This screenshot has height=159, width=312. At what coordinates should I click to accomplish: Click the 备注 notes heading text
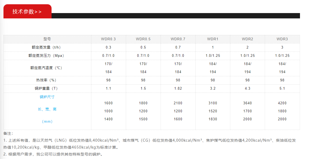pos(7,132)
